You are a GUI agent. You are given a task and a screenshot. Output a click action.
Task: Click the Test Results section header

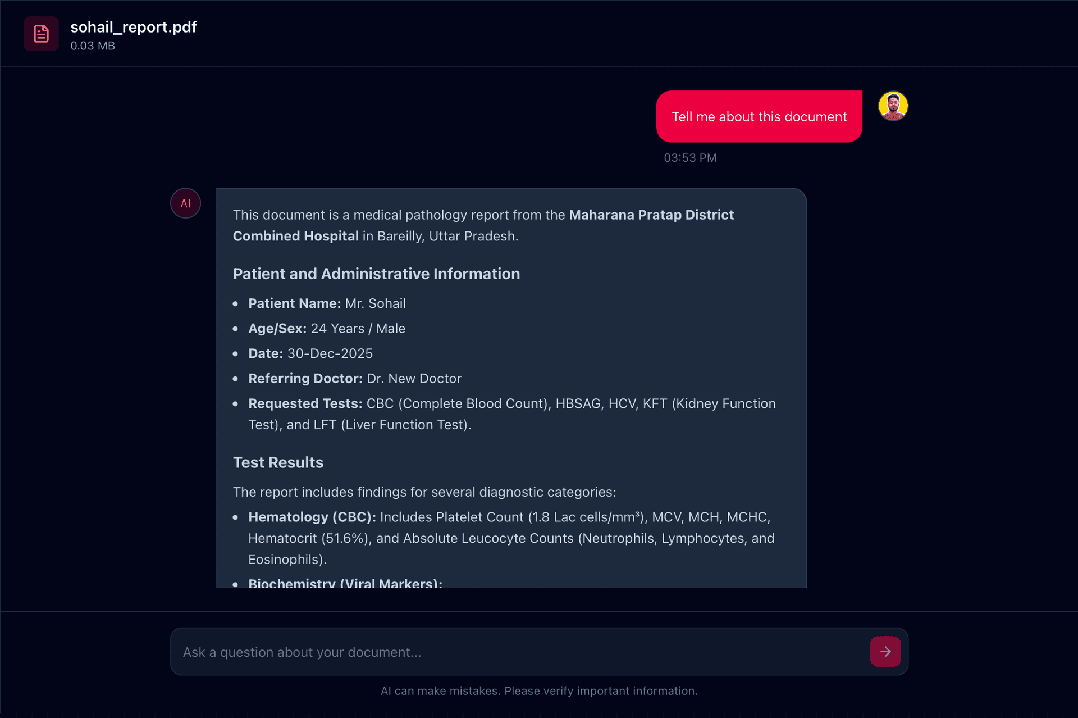pyautogui.click(x=278, y=462)
